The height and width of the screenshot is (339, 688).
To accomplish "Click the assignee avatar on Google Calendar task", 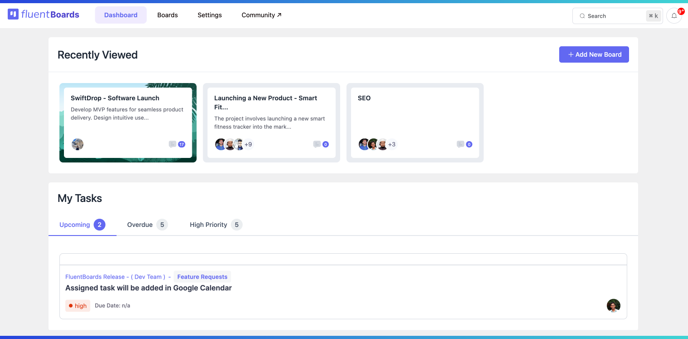I will pyautogui.click(x=614, y=305).
